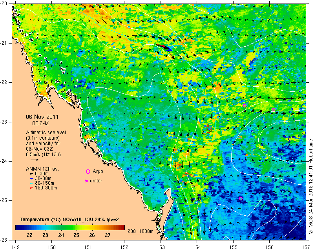Click the '27' colorbar tick label
314x251 pixels.
[108, 235]
